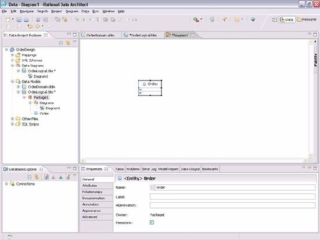Close the Diagram1 editor tab
The image size is (320, 240).
[193, 35]
